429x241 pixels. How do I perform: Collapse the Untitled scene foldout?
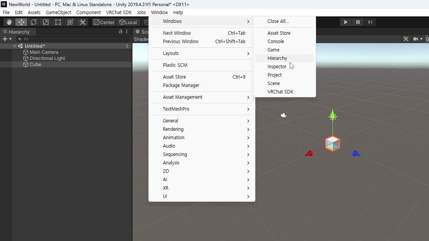[15, 46]
